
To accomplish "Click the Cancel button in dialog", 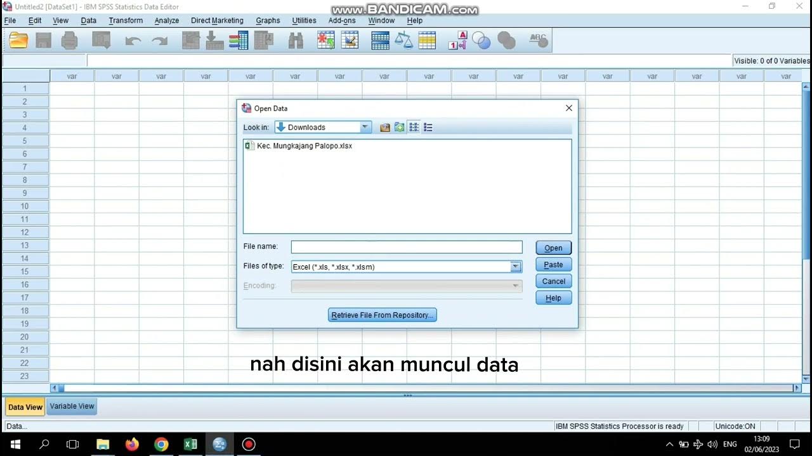I will click(x=553, y=281).
